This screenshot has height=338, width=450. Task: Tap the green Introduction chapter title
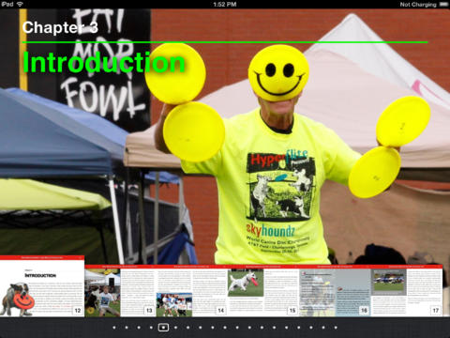pos(104,62)
